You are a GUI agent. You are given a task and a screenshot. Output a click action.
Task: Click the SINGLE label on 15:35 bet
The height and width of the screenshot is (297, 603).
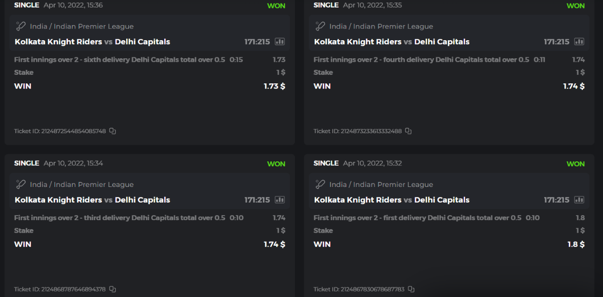[326, 5]
